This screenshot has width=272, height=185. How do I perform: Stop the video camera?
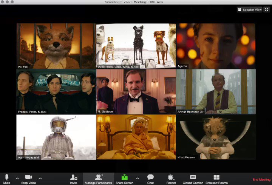click(29, 179)
